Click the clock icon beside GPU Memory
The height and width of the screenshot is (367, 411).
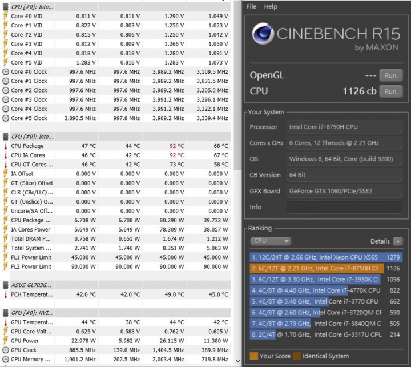coord(6,359)
